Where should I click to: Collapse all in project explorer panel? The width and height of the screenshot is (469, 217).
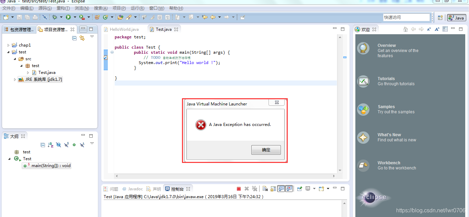(x=74, y=38)
